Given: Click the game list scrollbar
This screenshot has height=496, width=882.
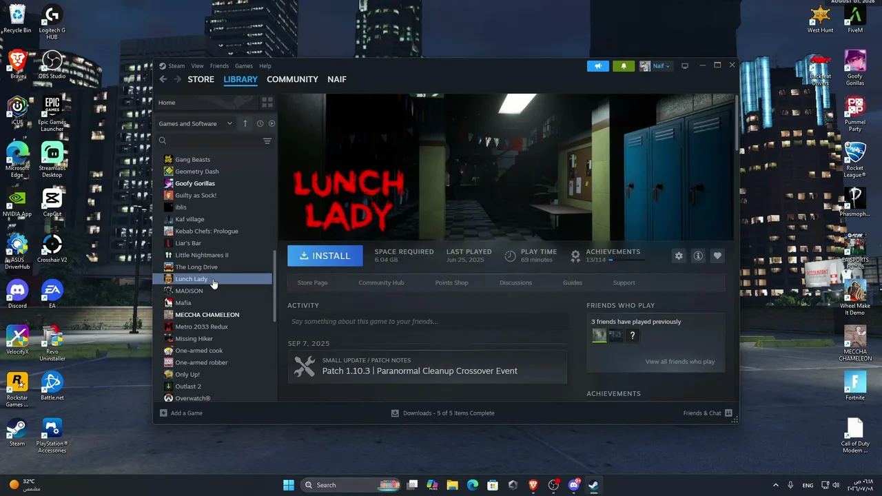Looking at the screenshot, I should pos(275,286).
